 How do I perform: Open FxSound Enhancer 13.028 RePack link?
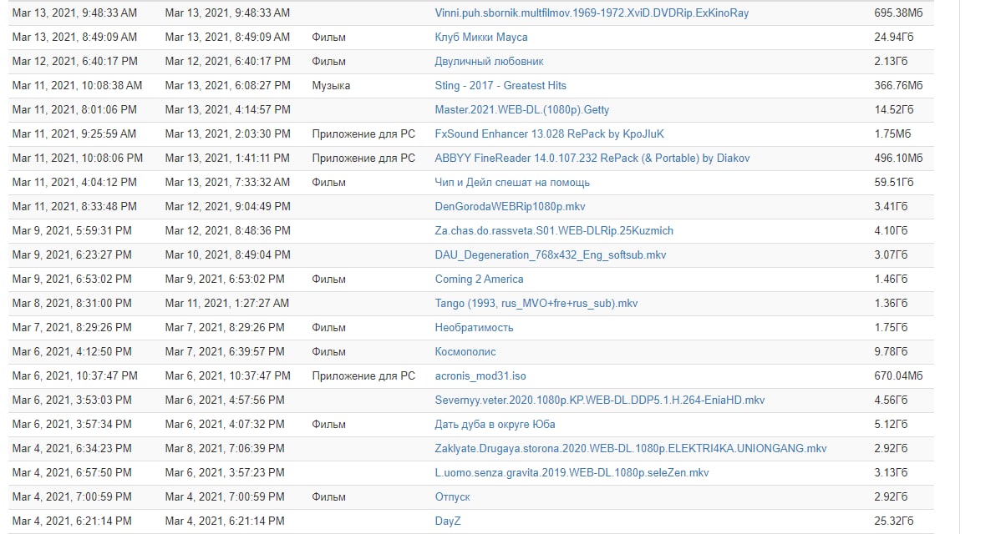pos(550,134)
